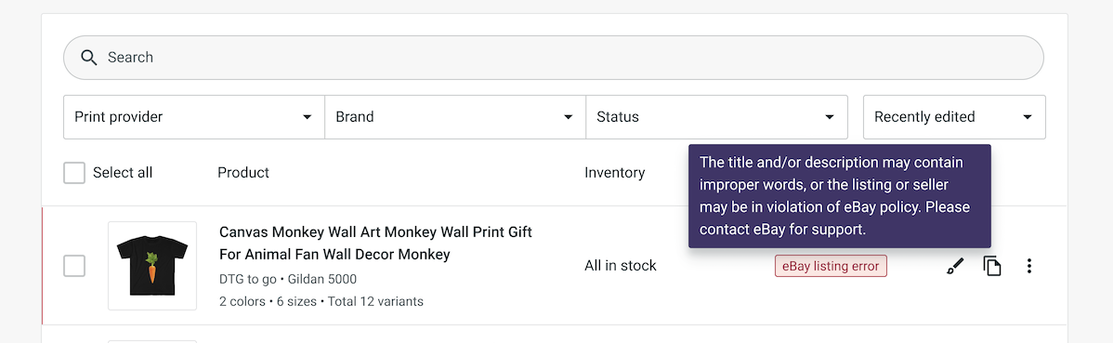This screenshot has width=1113, height=343.
Task: Click the Print provider dropdown arrow
Action: tap(308, 117)
